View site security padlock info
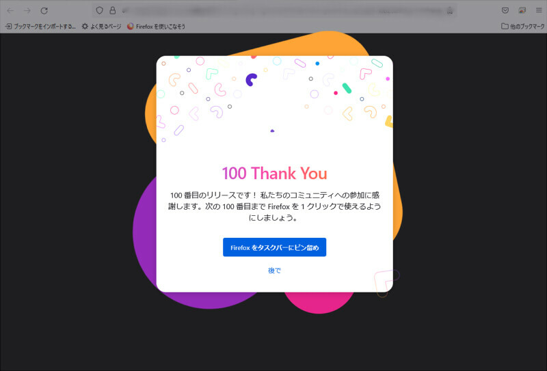The width and height of the screenshot is (547, 371). coord(113,10)
